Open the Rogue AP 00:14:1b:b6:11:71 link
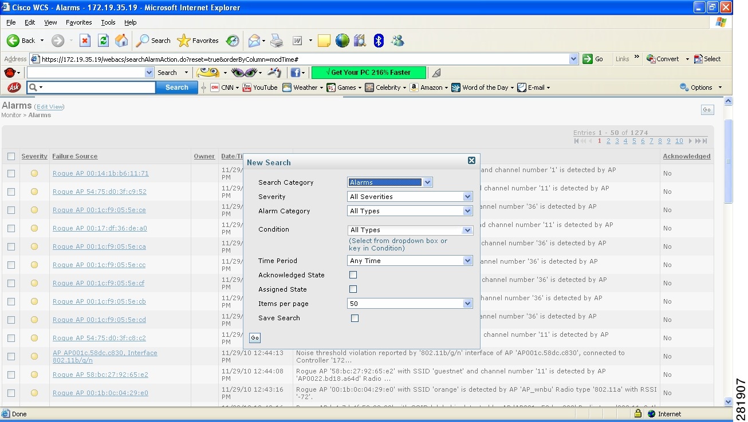This screenshot has height=422, width=748. tap(100, 173)
